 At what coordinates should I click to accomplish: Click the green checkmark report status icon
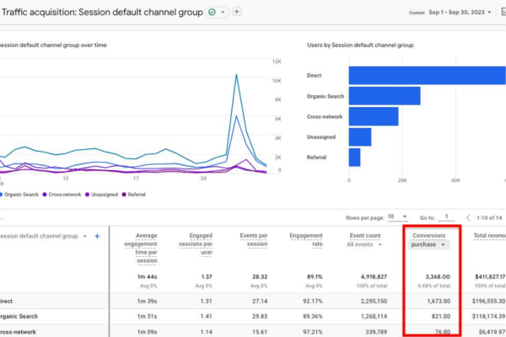pyautogui.click(x=212, y=13)
